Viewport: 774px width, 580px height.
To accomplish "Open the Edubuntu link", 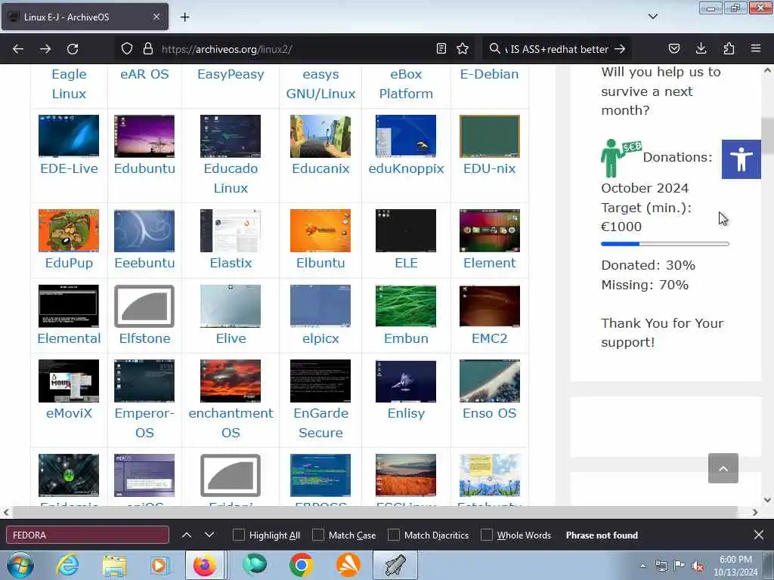I will [x=144, y=168].
